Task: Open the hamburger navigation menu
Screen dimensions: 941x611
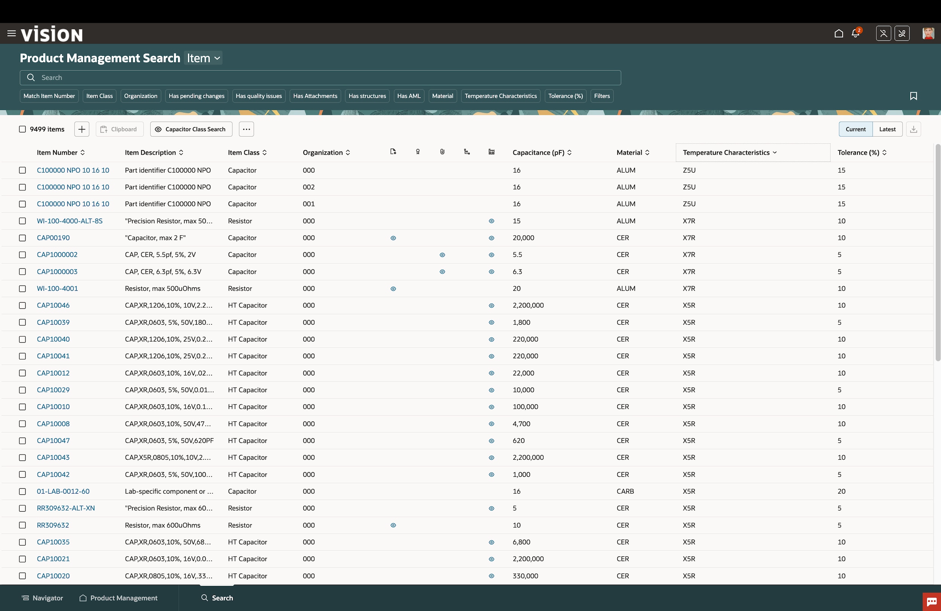Action: [11, 33]
